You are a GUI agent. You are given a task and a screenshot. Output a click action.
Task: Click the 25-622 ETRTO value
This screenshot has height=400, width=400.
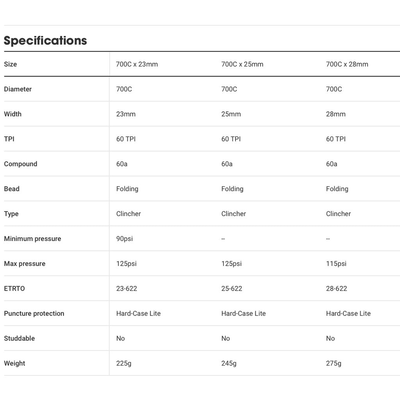coord(232,289)
